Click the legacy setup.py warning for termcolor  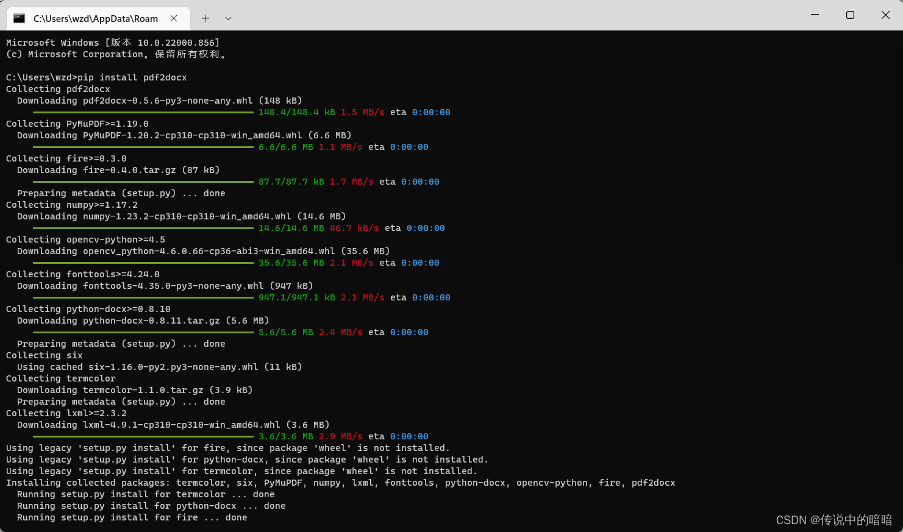coord(241,471)
